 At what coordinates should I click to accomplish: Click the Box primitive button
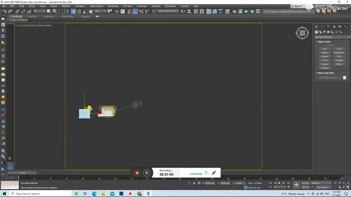(x=325, y=49)
